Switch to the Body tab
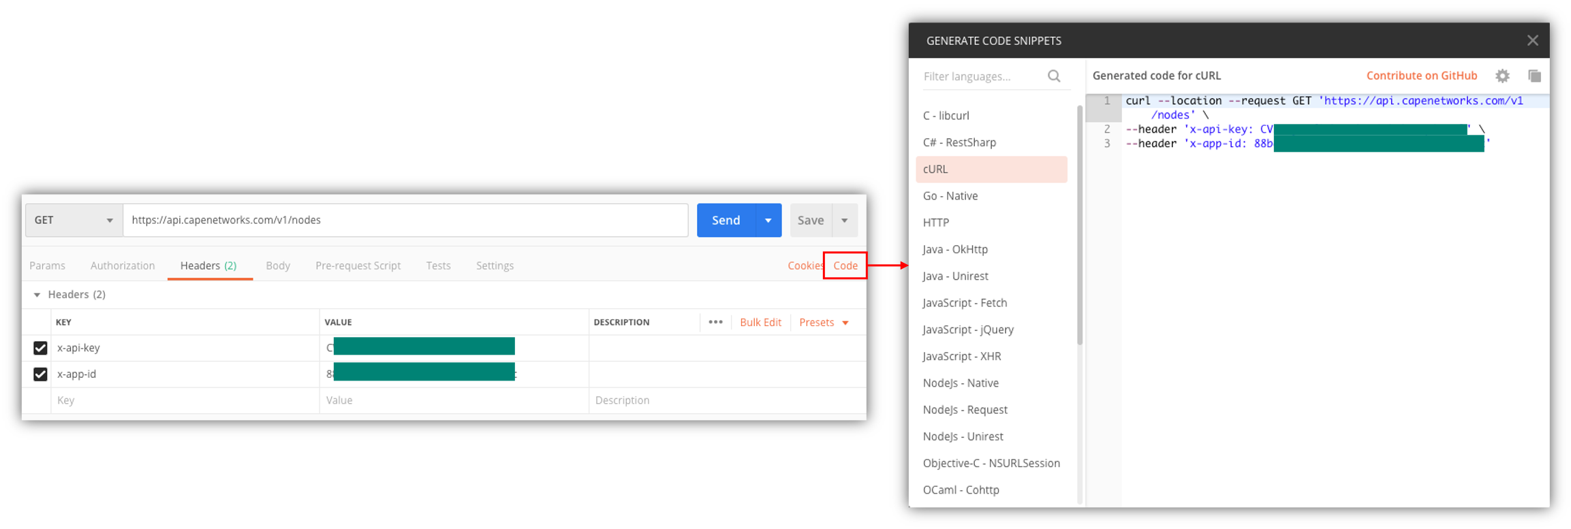1571x529 pixels. [x=278, y=266]
